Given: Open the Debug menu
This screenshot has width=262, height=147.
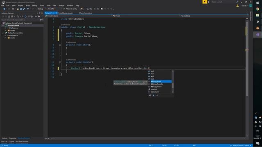Looking at the screenshot, I should pos(35,5).
